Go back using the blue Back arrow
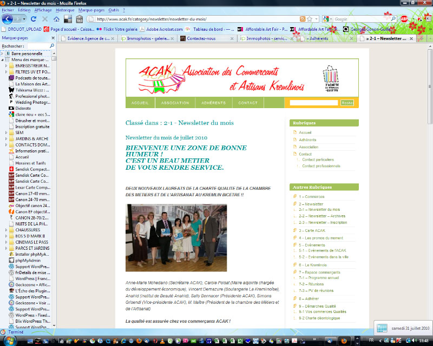This screenshot has width=433, height=346. click(x=7, y=19)
